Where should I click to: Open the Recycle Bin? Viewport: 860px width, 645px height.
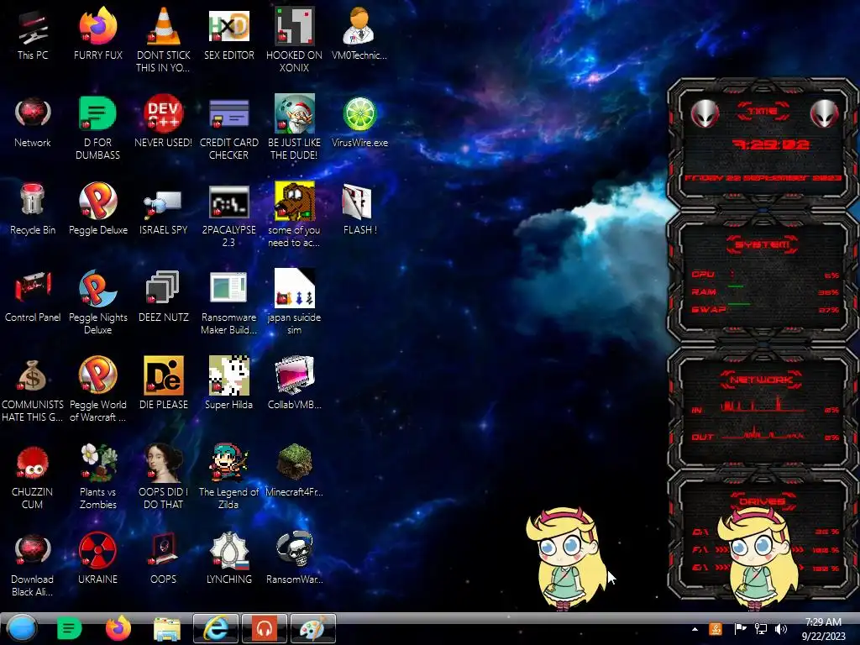point(33,208)
